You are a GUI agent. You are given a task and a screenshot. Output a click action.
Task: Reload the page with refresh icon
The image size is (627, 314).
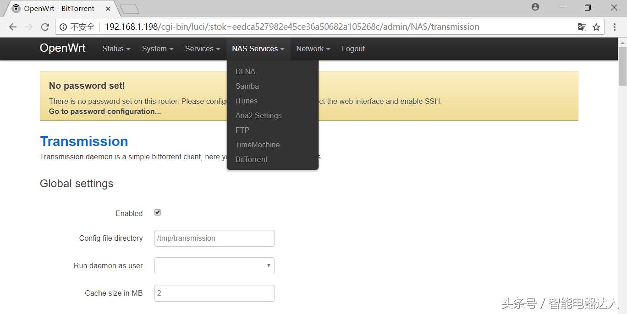pos(45,27)
